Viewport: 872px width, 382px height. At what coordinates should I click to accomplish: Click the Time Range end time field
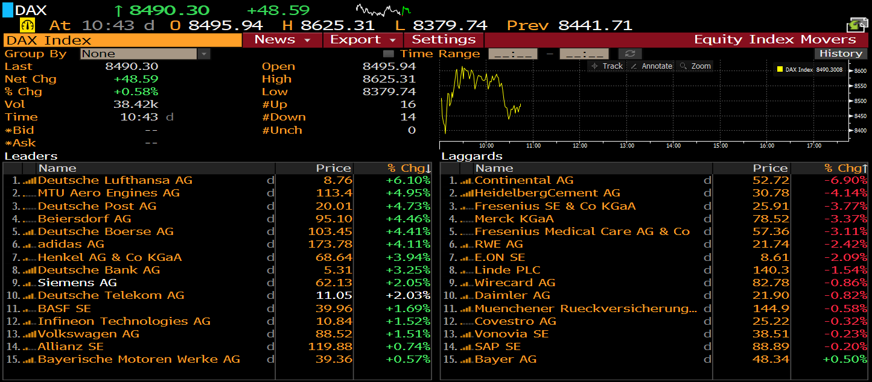point(584,54)
